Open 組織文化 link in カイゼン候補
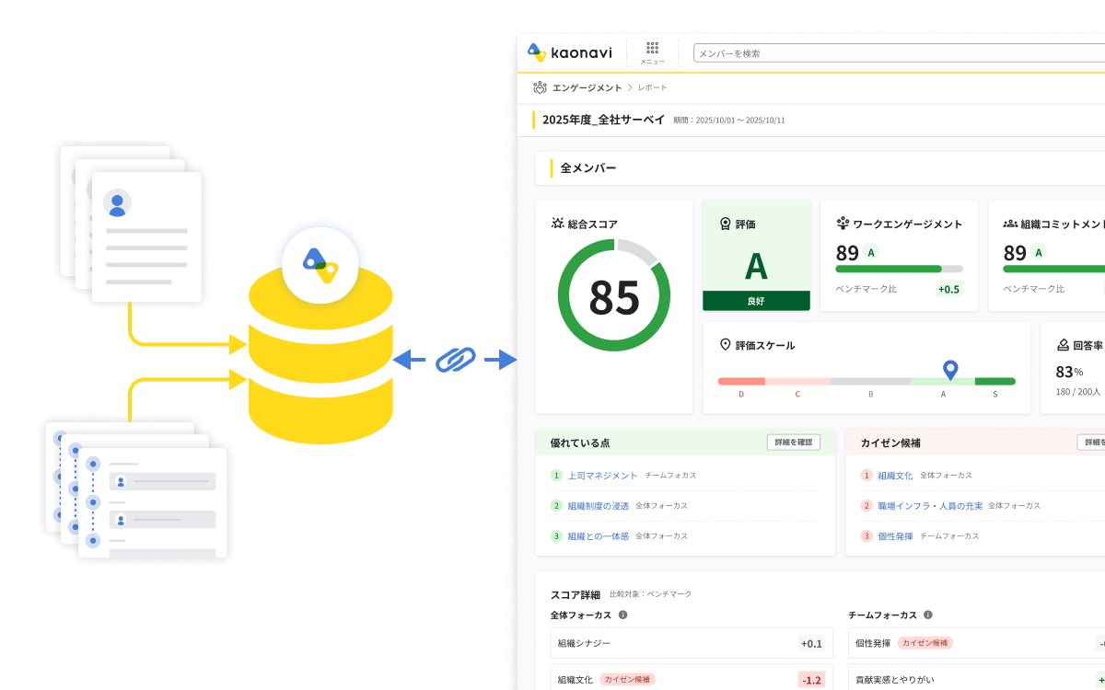This screenshot has height=690, width=1105. click(895, 476)
